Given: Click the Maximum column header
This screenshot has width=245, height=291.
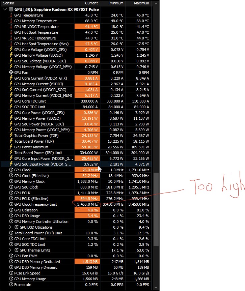Looking at the screenshot, I should 141,3.
